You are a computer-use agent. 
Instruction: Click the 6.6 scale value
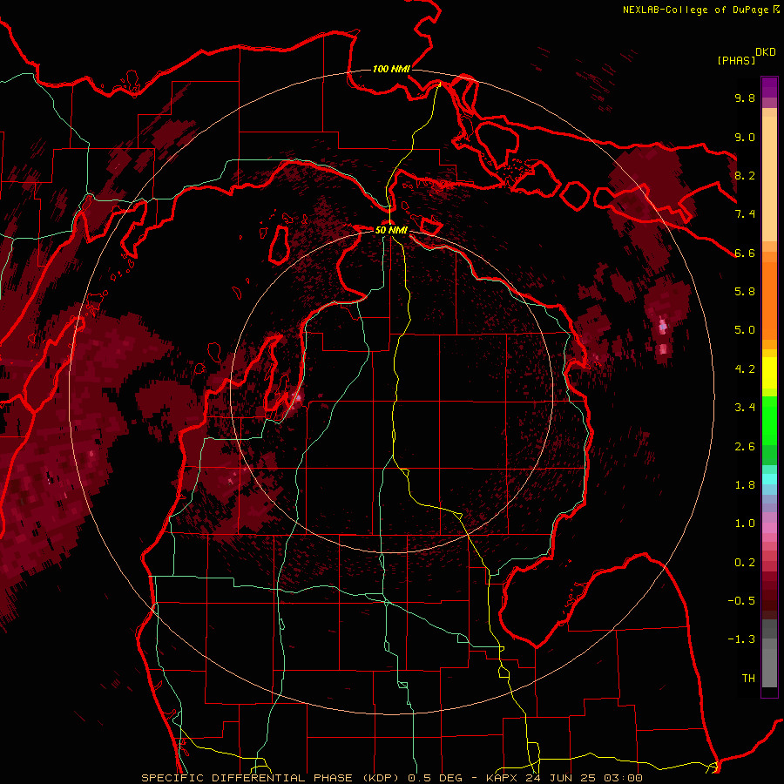coord(745,253)
